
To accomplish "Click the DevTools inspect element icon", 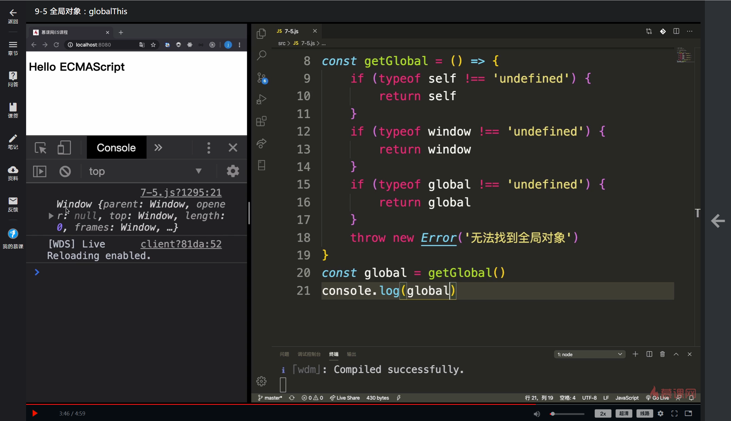I will 40,148.
